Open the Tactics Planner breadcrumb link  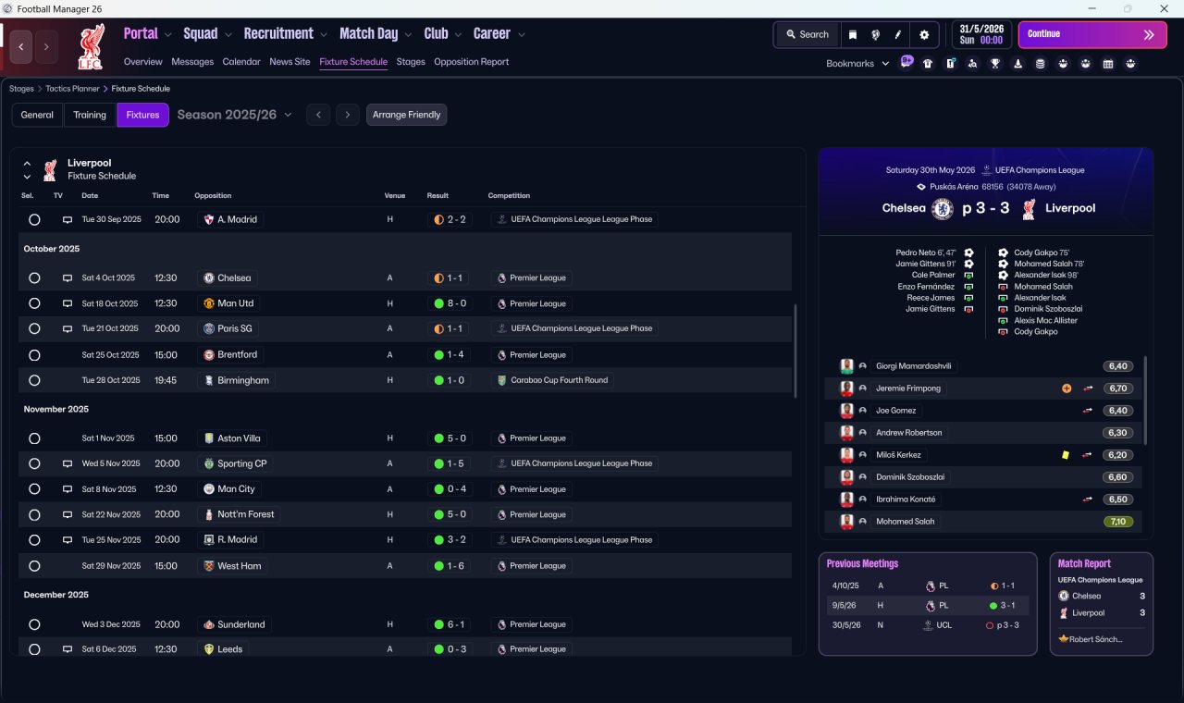point(73,89)
